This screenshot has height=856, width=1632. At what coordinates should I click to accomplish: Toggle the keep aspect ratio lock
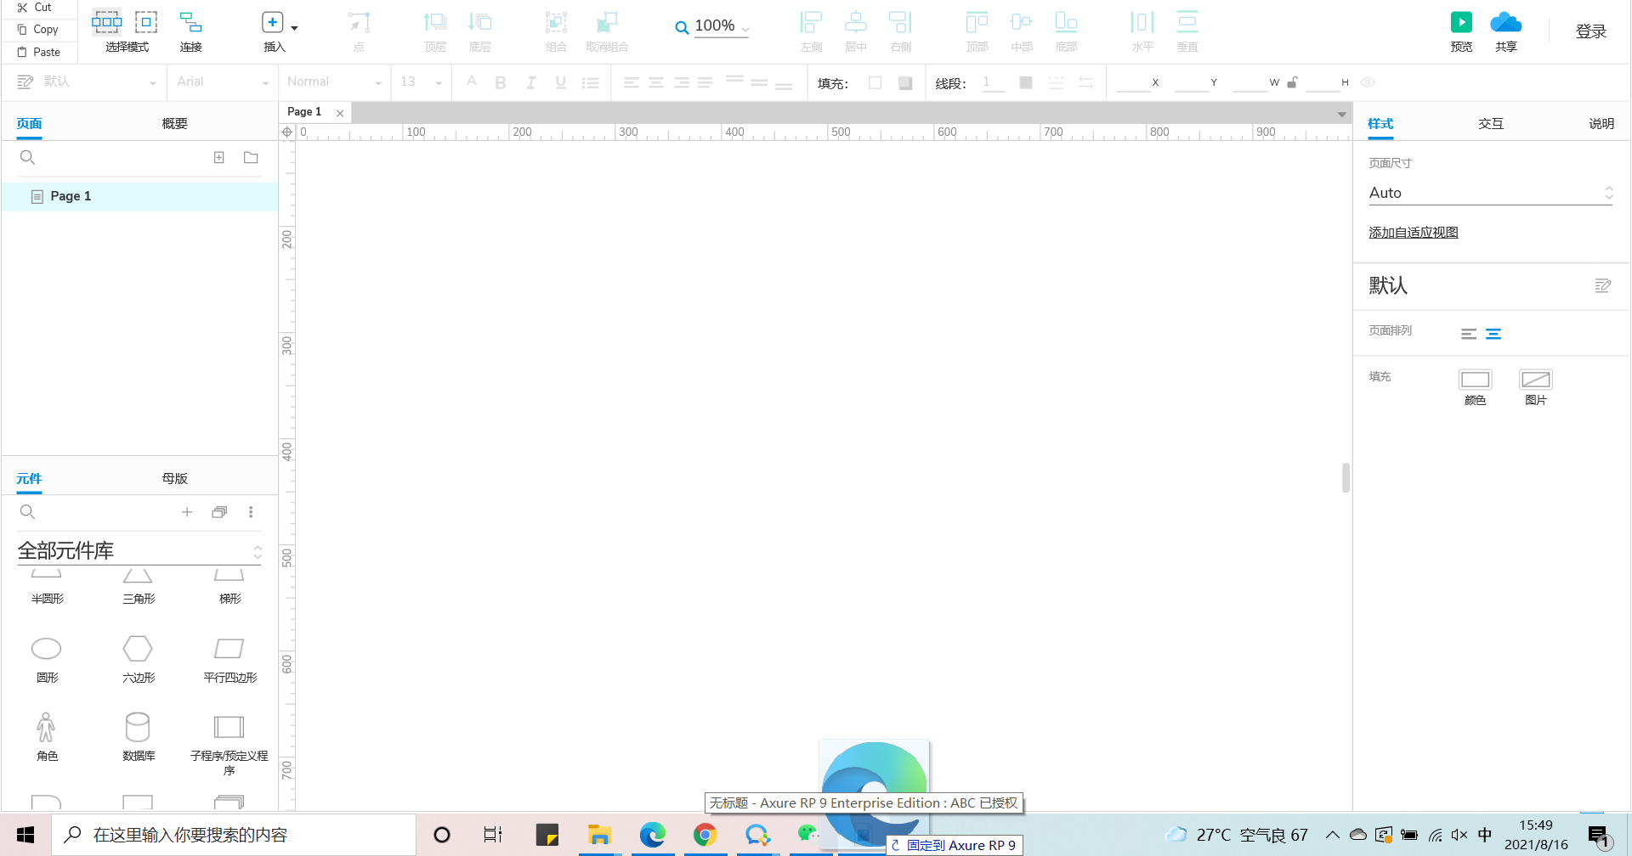pos(1292,82)
